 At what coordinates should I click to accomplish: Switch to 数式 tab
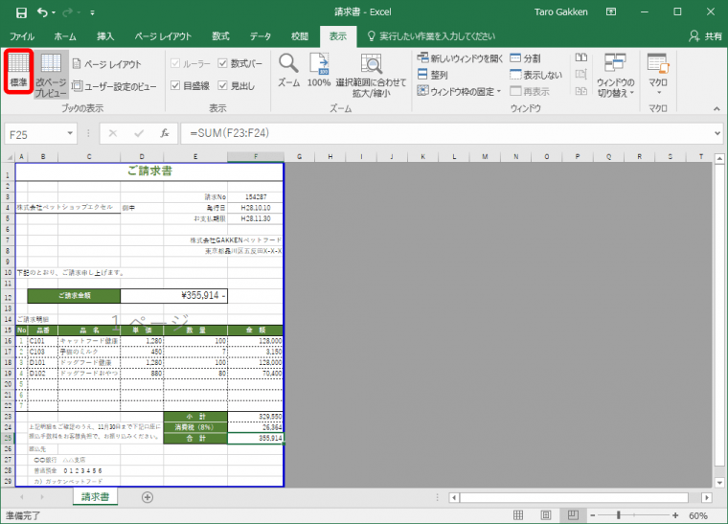(220, 36)
